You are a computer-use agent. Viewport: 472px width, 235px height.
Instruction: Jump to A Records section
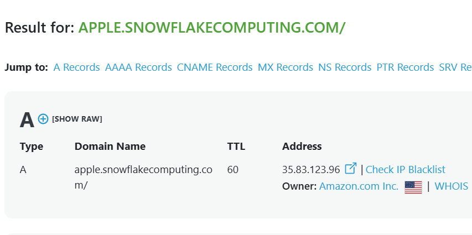(x=76, y=67)
